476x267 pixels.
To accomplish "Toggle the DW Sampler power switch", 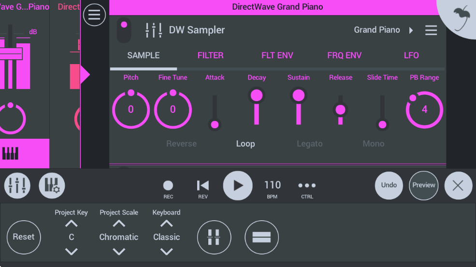I will click(124, 30).
